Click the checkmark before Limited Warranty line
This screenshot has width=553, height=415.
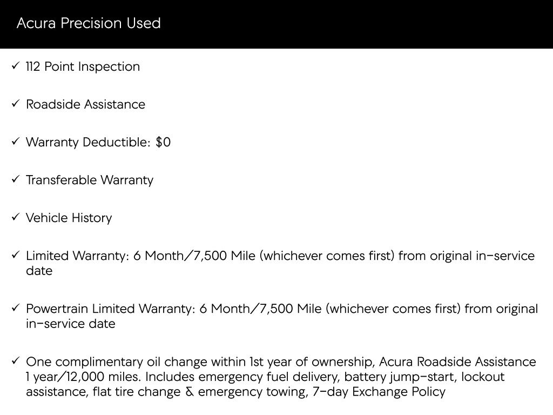pyautogui.click(x=15, y=256)
